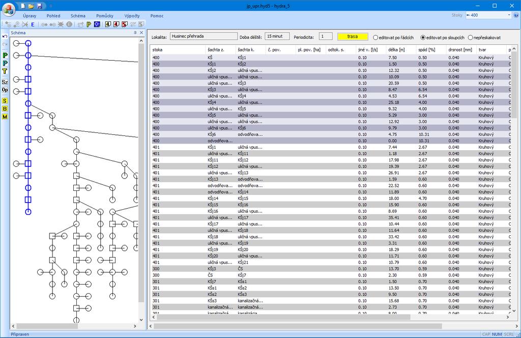Viewport: 521px width, 338px height.
Task: Click the blue E toolbar icon
Action: coord(33,24)
